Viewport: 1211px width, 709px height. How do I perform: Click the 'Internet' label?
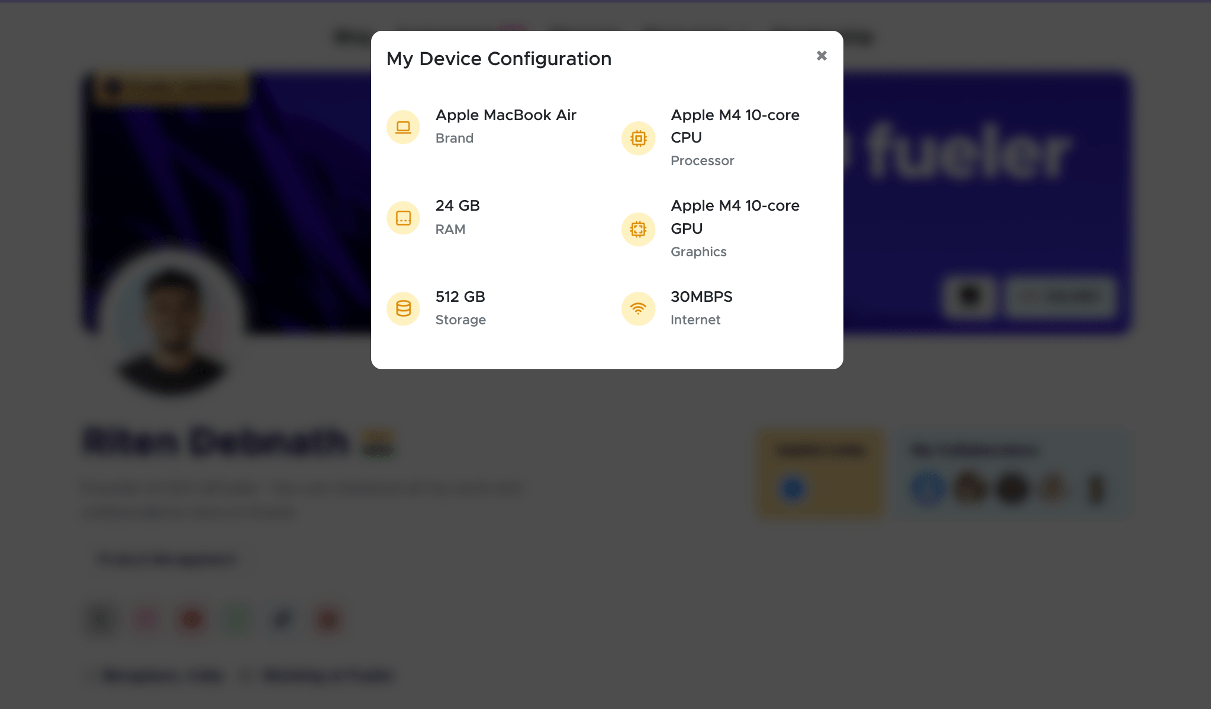pyautogui.click(x=695, y=320)
